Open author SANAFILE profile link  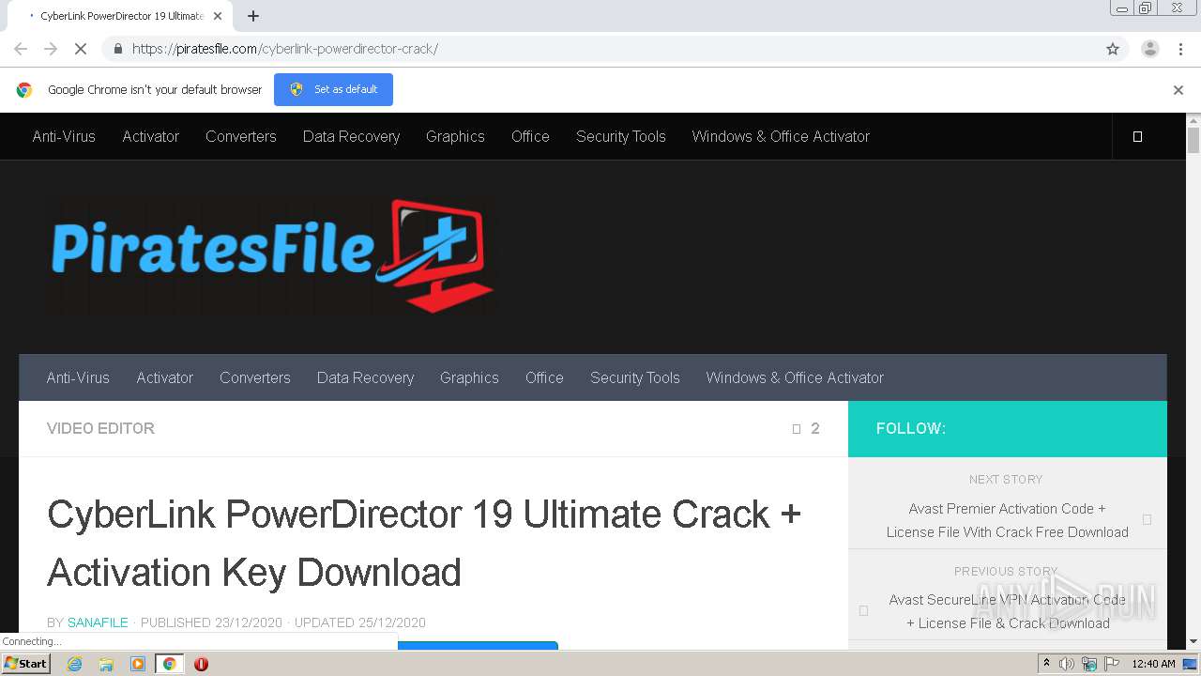point(98,622)
